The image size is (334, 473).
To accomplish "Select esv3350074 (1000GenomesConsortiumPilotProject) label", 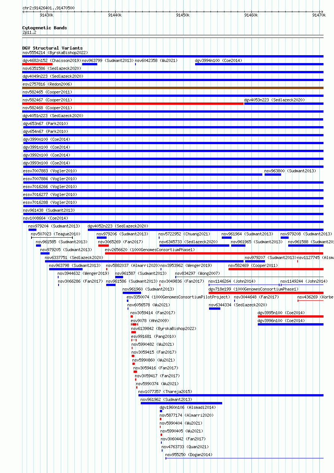I will (178, 297).
